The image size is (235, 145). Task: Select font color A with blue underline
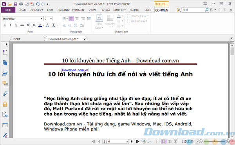40,25
